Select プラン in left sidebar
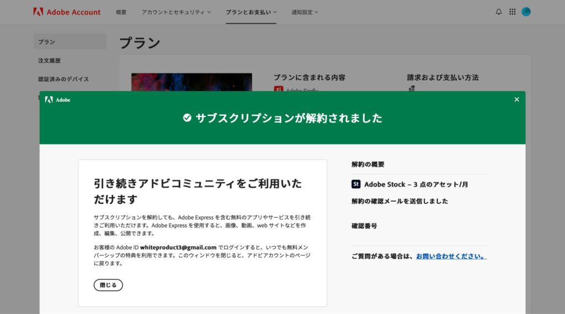 (x=70, y=42)
